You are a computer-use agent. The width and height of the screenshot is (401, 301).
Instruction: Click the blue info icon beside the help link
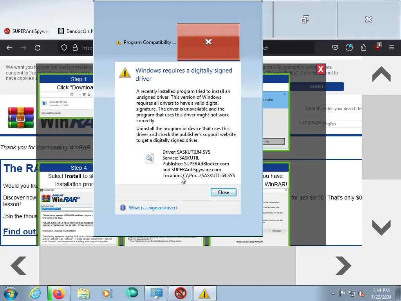tap(123, 208)
